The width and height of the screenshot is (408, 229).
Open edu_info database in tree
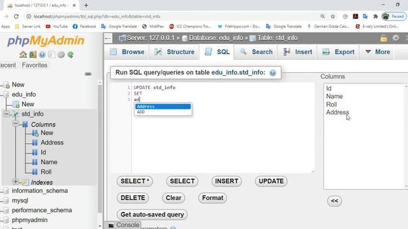coord(24,95)
